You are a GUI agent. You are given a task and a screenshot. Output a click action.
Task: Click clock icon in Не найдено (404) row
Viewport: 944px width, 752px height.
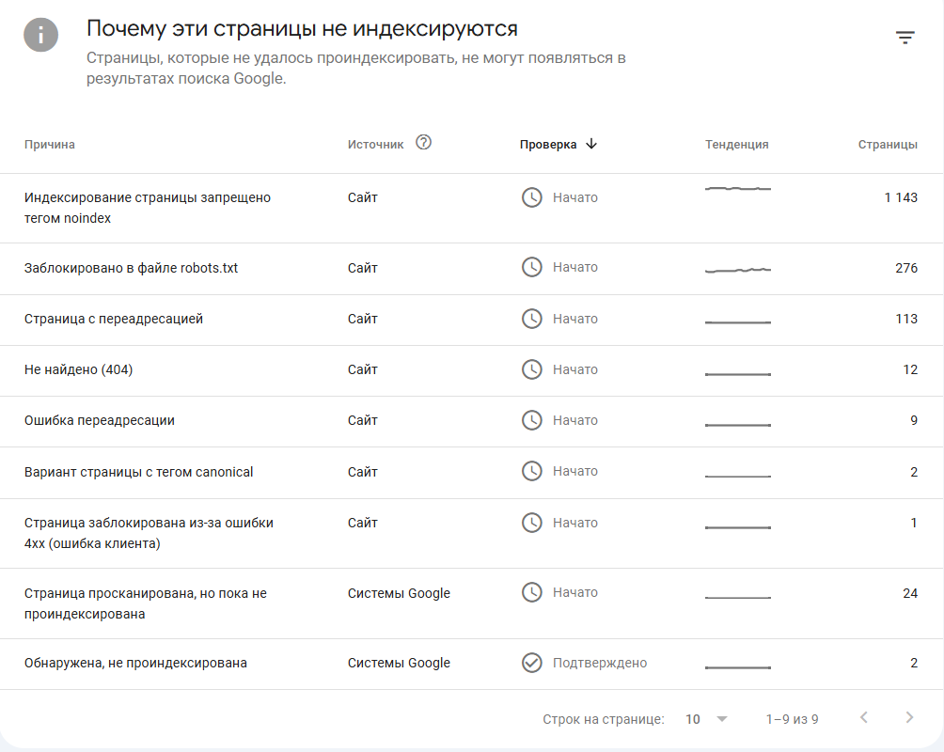pyautogui.click(x=531, y=369)
